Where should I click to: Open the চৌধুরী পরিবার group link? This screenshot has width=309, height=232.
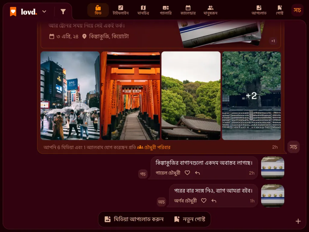tap(154, 147)
